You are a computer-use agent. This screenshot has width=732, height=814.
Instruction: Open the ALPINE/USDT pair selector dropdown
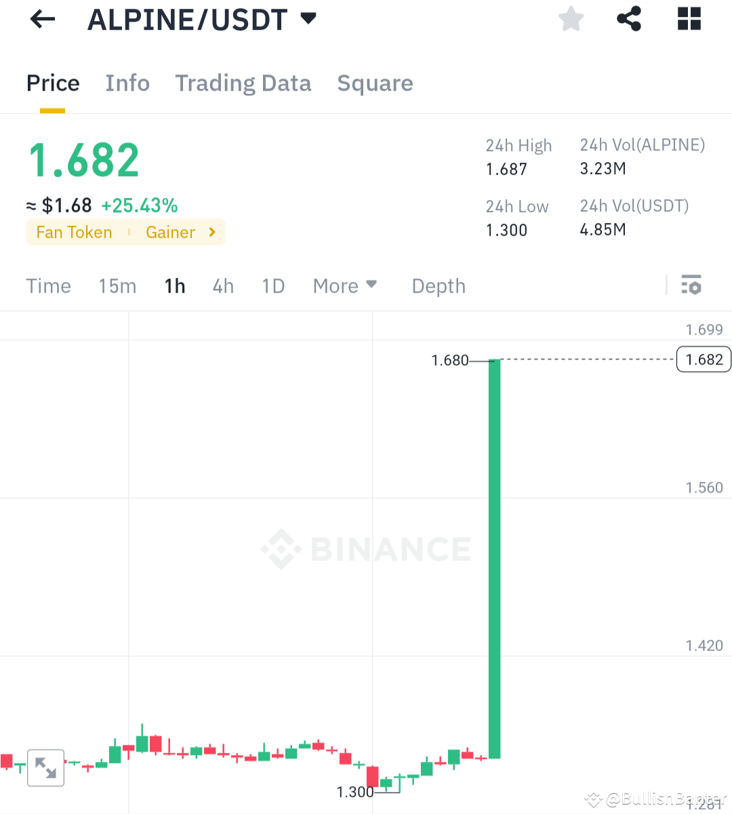[307, 19]
